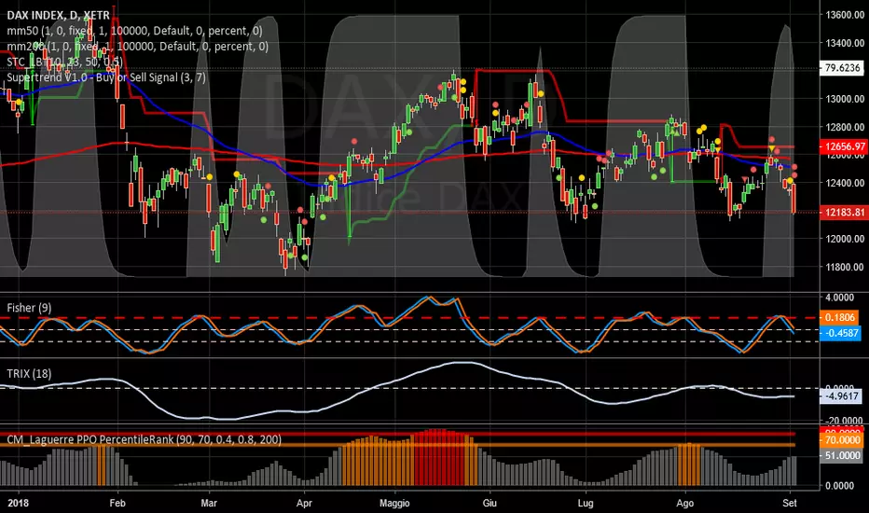The width and height of the screenshot is (869, 513).
Task: Click the 12800.00 price axis value
Action: [x=845, y=127]
